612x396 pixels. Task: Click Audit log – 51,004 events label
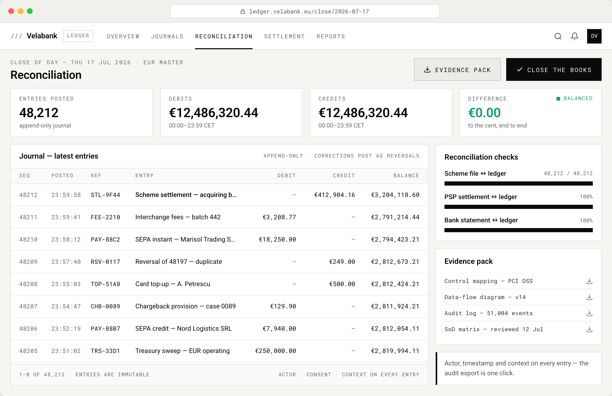pyautogui.click(x=489, y=313)
